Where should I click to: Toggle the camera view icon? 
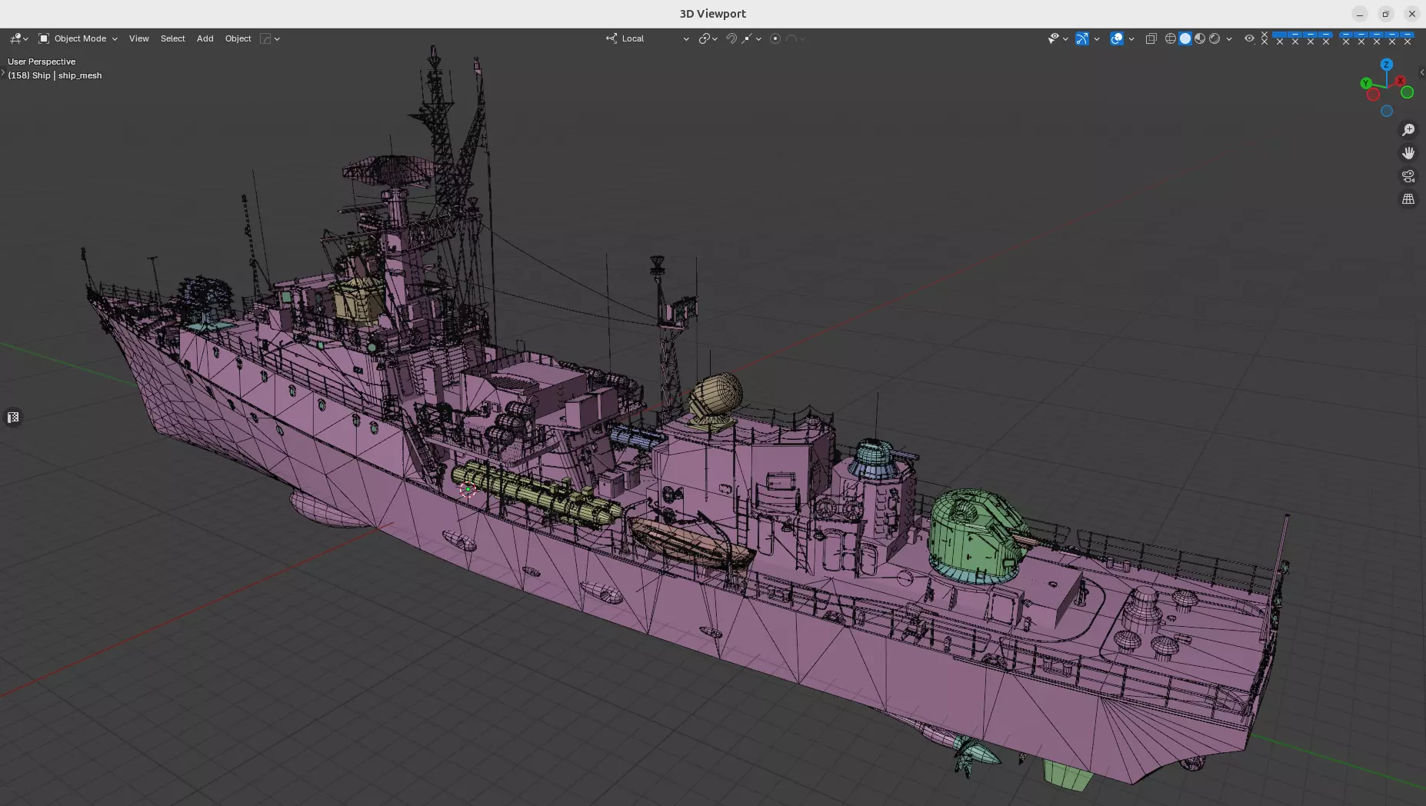1408,176
